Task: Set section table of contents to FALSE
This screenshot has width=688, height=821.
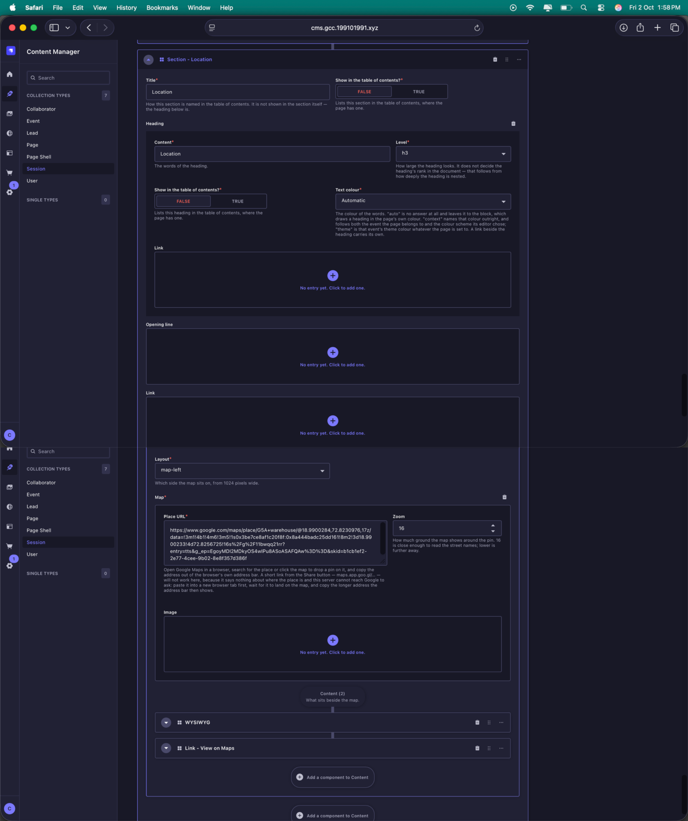Action: coord(364,91)
